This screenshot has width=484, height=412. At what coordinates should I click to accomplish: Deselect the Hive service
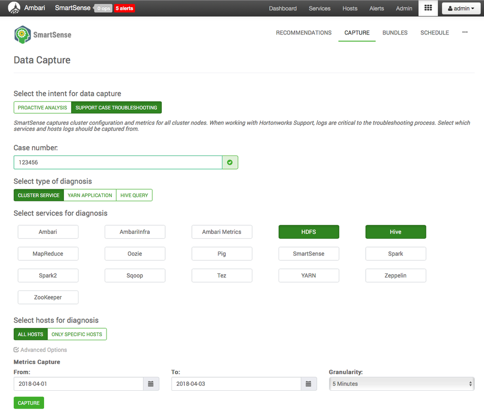(x=396, y=232)
